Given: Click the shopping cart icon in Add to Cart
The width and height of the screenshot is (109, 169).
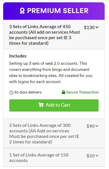Looking at the screenshot, I should (41, 105).
